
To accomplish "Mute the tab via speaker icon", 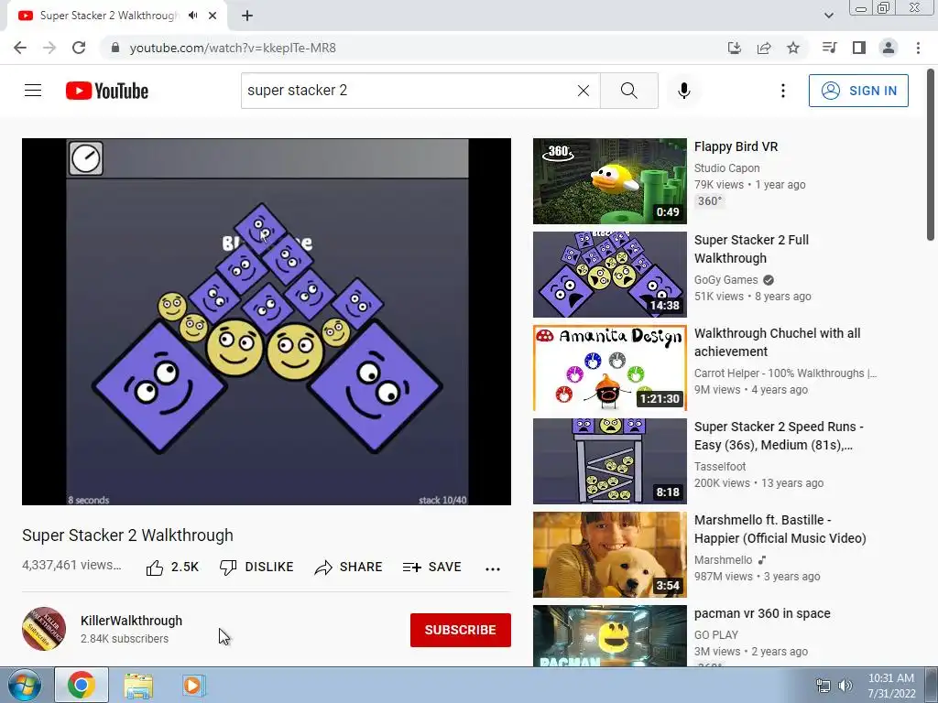I will pyautogui.click(x=192, y=16).
